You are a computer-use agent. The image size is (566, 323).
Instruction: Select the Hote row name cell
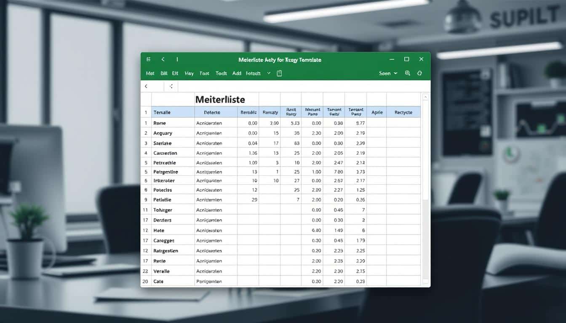173,230
